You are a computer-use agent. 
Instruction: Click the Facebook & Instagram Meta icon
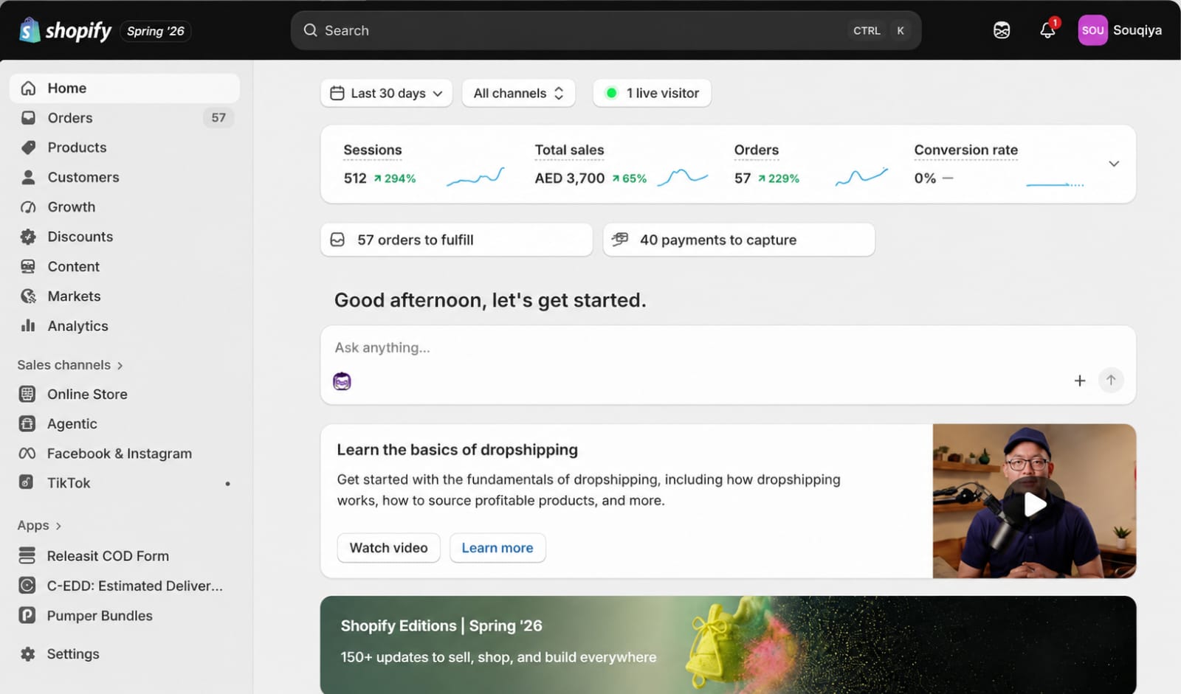27,454
